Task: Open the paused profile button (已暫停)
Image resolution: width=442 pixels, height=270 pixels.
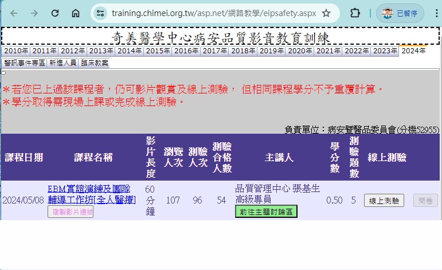Action: point(400,13)
